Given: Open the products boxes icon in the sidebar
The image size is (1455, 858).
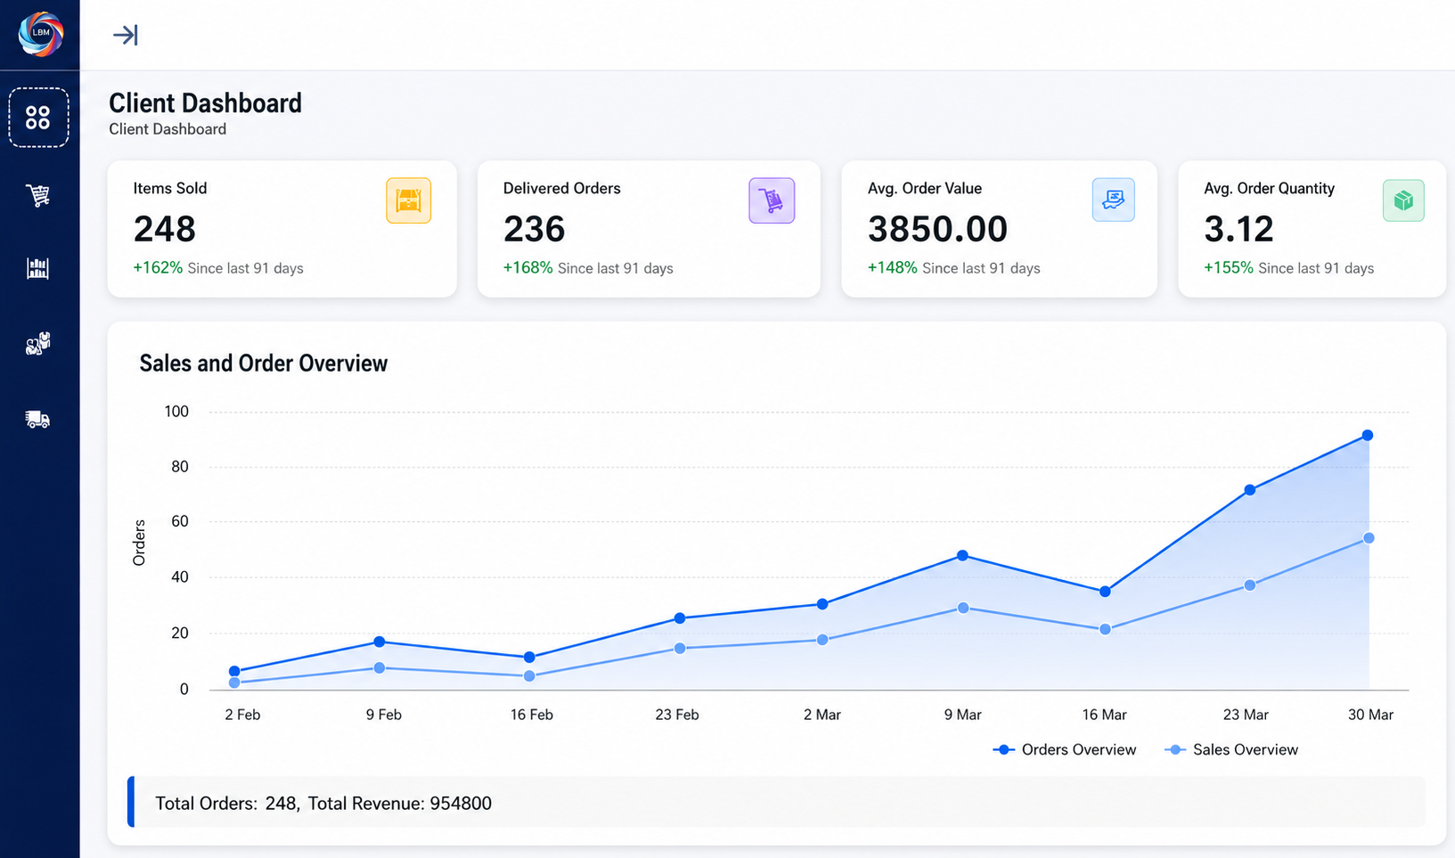Looking at the screenshot, I should coord(38,343).
